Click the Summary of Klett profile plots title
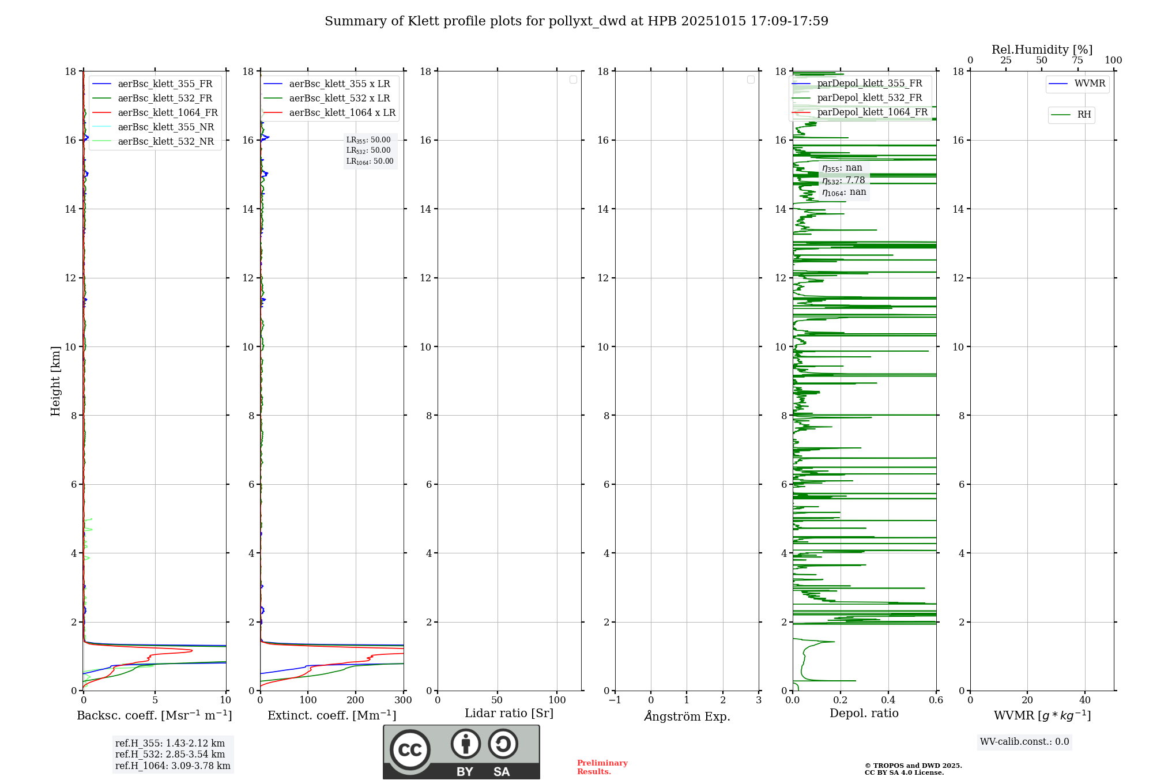This screenshot has width=1153, height=784. pos(576,21)
